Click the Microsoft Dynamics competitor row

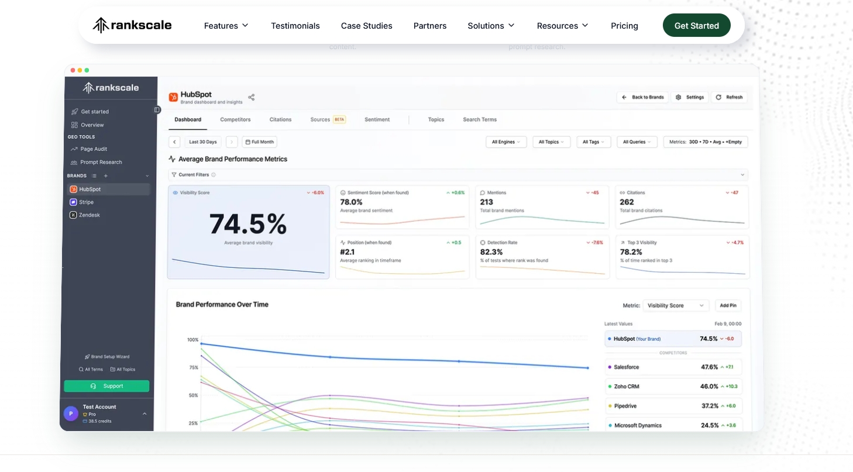(x=673, y=425)
